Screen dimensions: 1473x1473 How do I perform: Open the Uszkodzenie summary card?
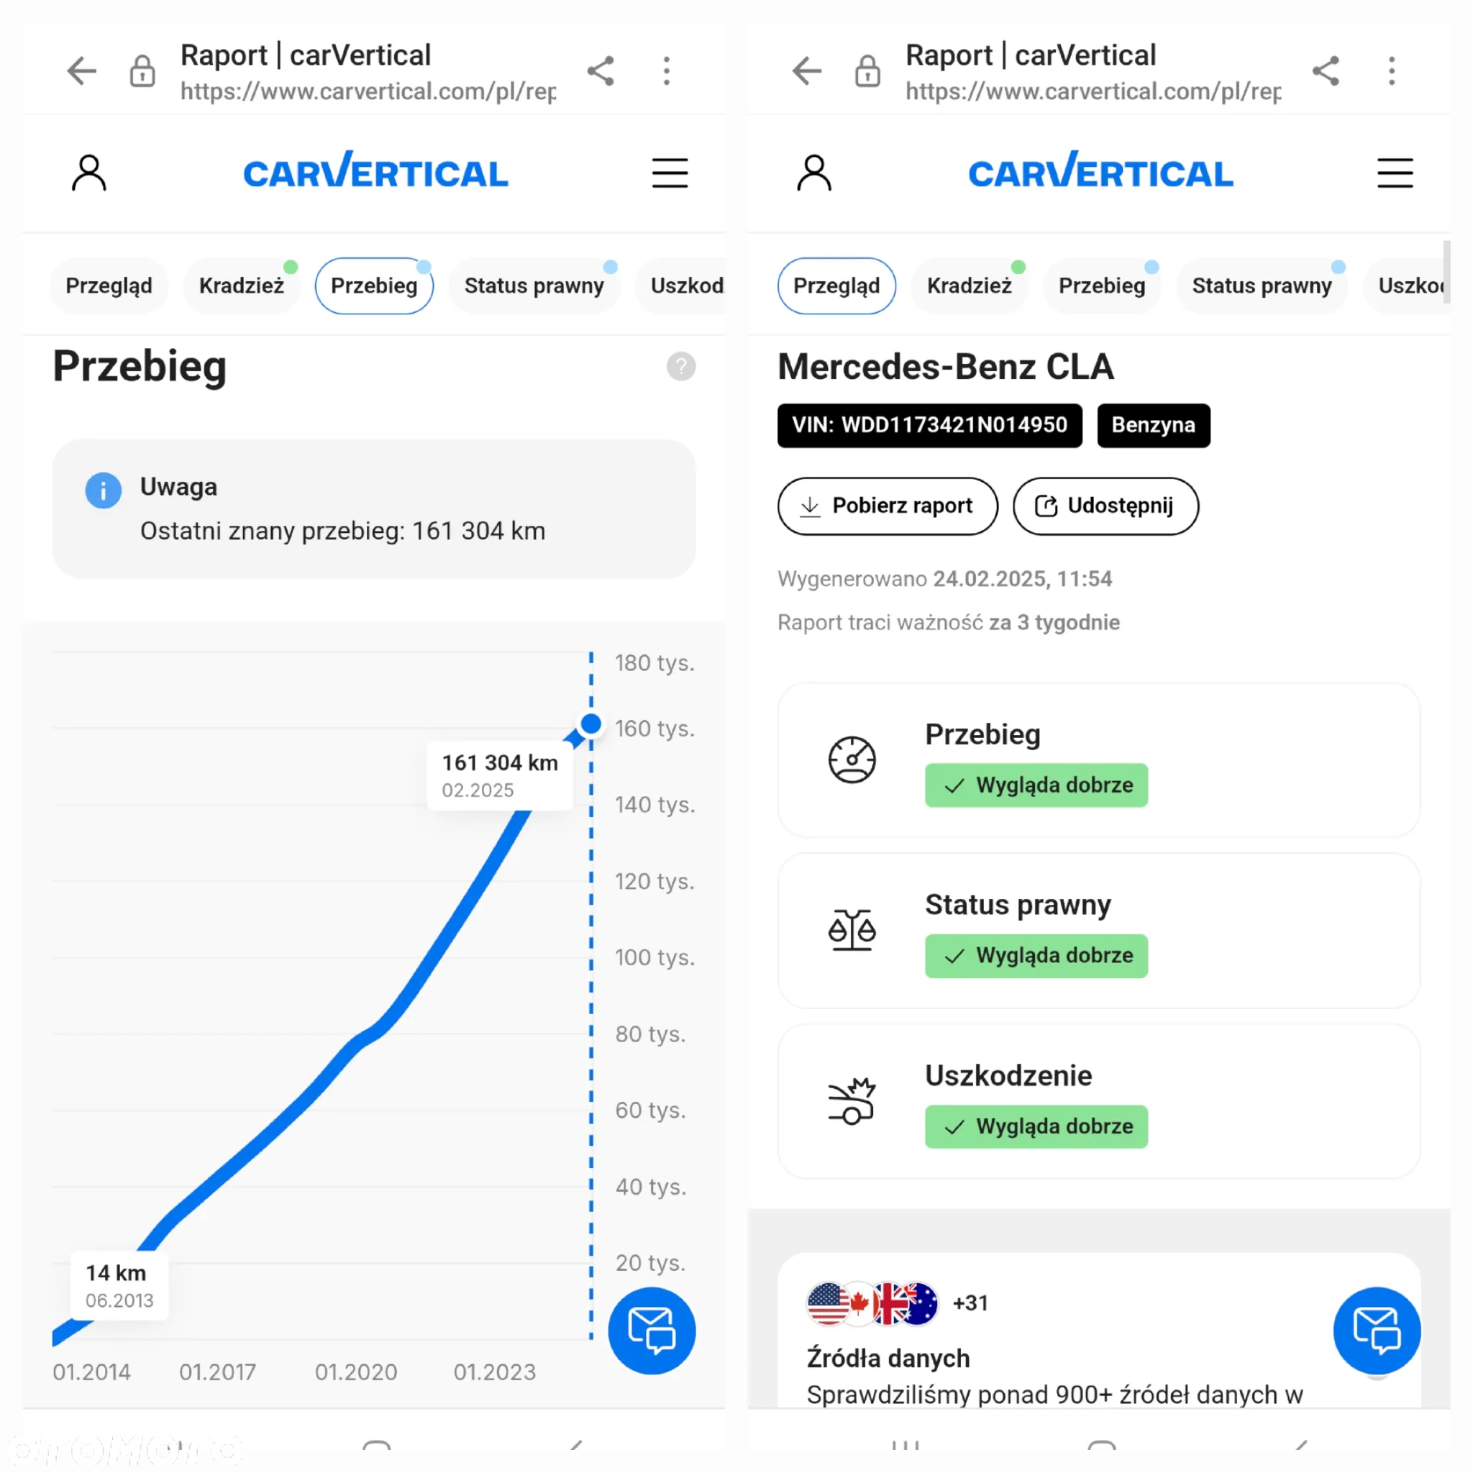pyautogui.click(x=1099, y=1101)
